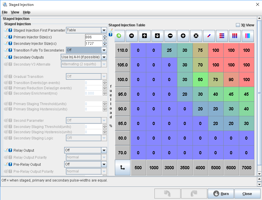Click the green download arrow table icon

(119, 36)
